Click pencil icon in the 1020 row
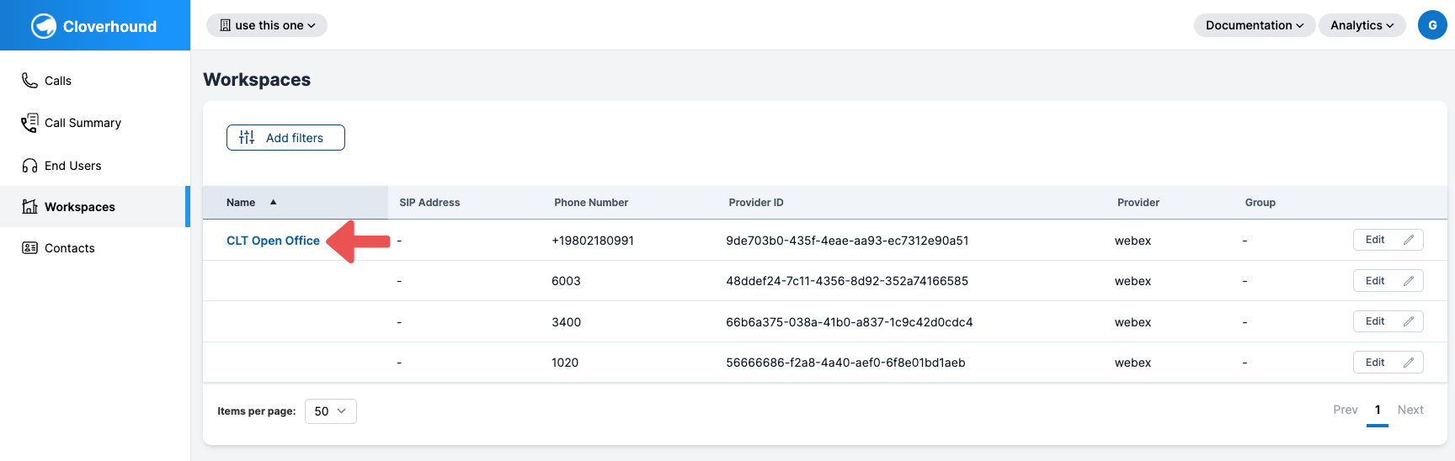Image resolution: width=1455 pixels, height=461 pixels. click(1408, 362)
